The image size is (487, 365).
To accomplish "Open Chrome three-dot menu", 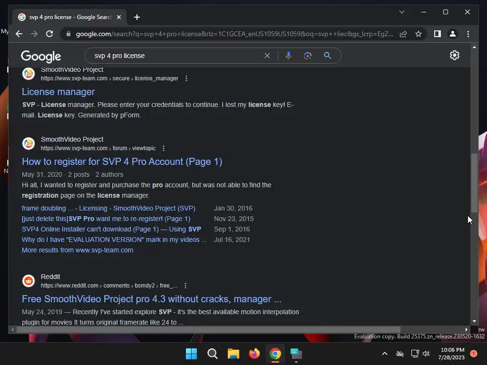I will [x=468, y=34].
